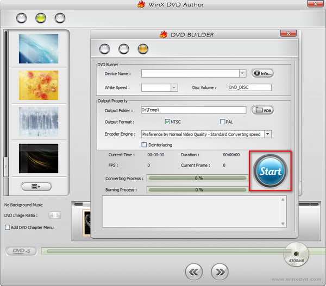
Task: Enable Add DVD Chapter Menu
Action: click(7, 227)
